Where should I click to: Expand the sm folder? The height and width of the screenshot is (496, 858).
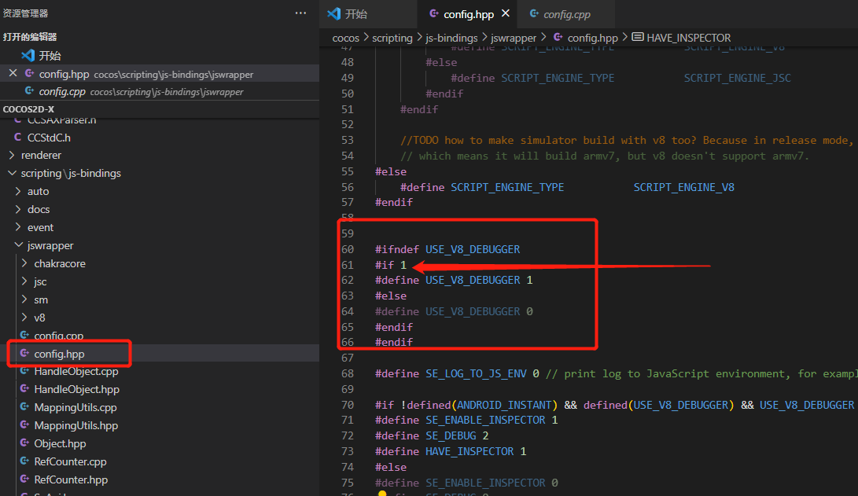(40, 299)
